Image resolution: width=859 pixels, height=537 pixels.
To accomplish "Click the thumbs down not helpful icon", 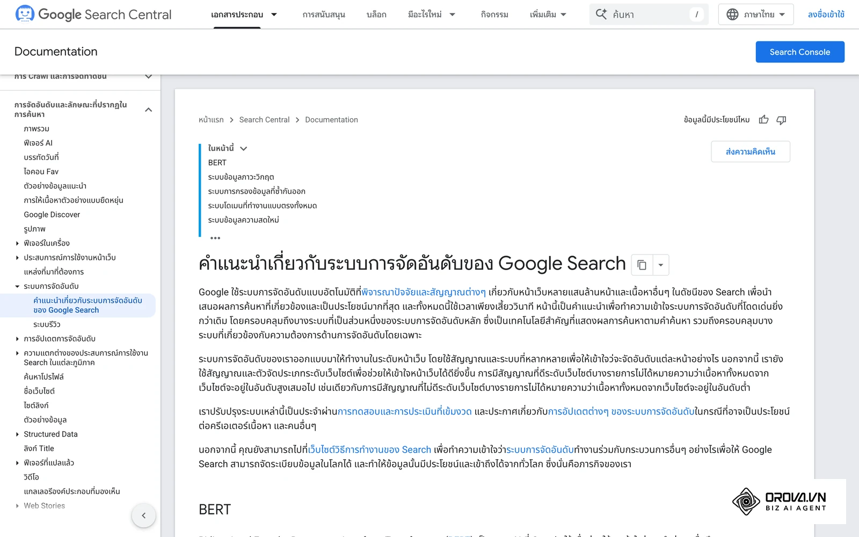I will [x=781, y=120].
